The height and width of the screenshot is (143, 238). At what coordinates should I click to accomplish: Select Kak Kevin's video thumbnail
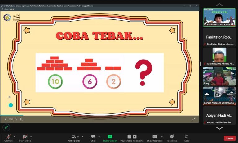pyautogui.click(x=219, y=17)
